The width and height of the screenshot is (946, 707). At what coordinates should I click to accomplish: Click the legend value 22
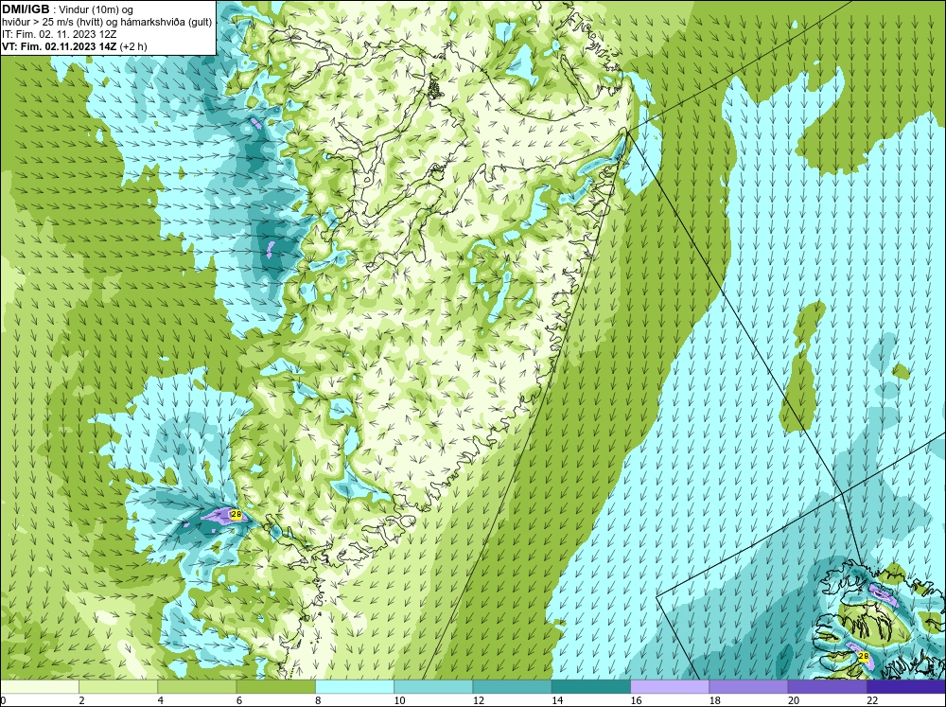click(x=872, y=700)
